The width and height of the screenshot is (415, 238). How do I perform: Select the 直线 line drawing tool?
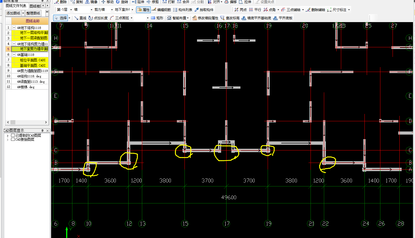pyautogui.click(x=80, y=18)
